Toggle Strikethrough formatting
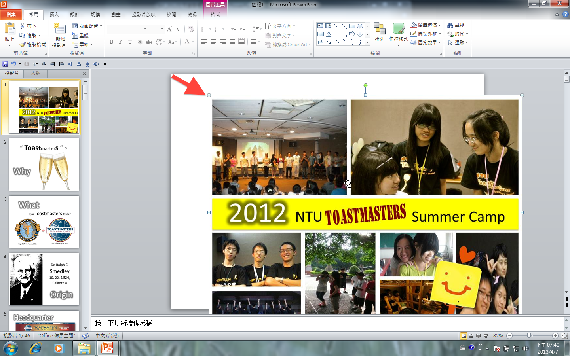The height and width of the screenshot is (356, 570). (149, 42)
